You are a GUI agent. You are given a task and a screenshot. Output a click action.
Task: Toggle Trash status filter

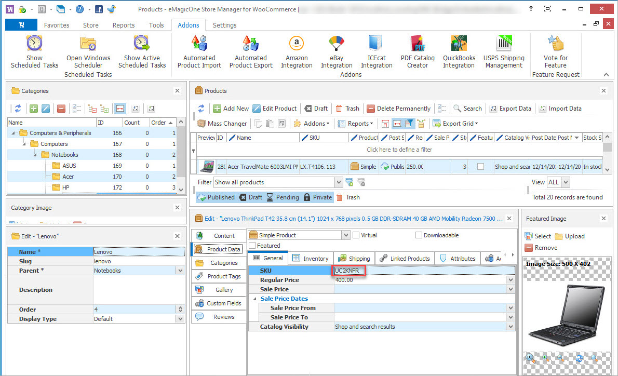point(347,197)
